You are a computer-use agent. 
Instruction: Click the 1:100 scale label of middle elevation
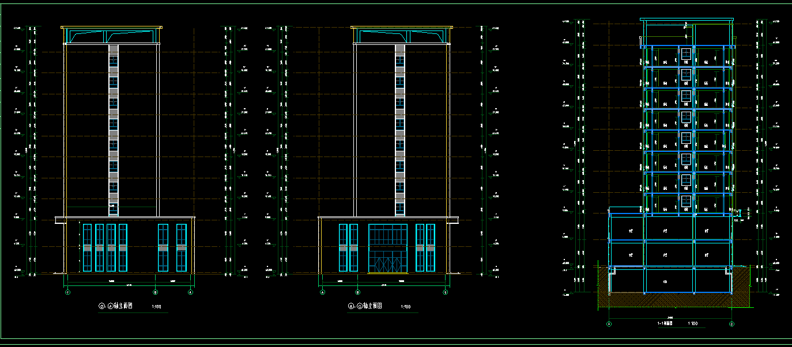tap(406, 307)
